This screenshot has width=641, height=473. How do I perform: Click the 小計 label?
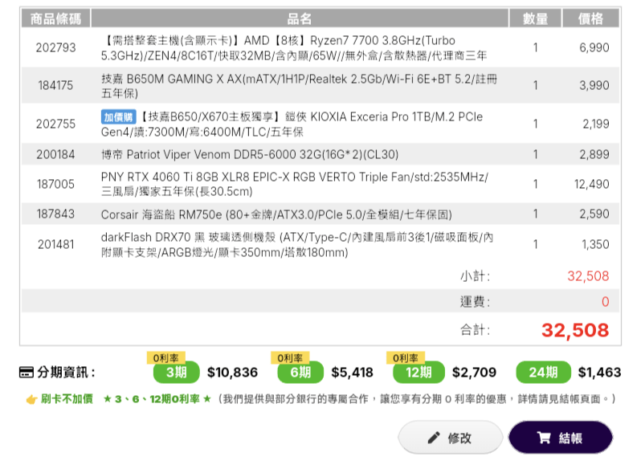pyautogui.click(x=475, y=276)
